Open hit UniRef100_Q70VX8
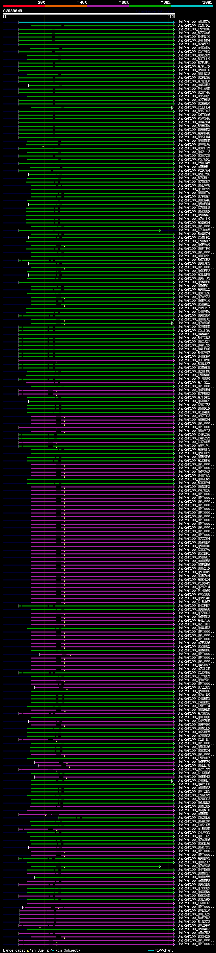The image size is (216, 953). coord(194,866)
